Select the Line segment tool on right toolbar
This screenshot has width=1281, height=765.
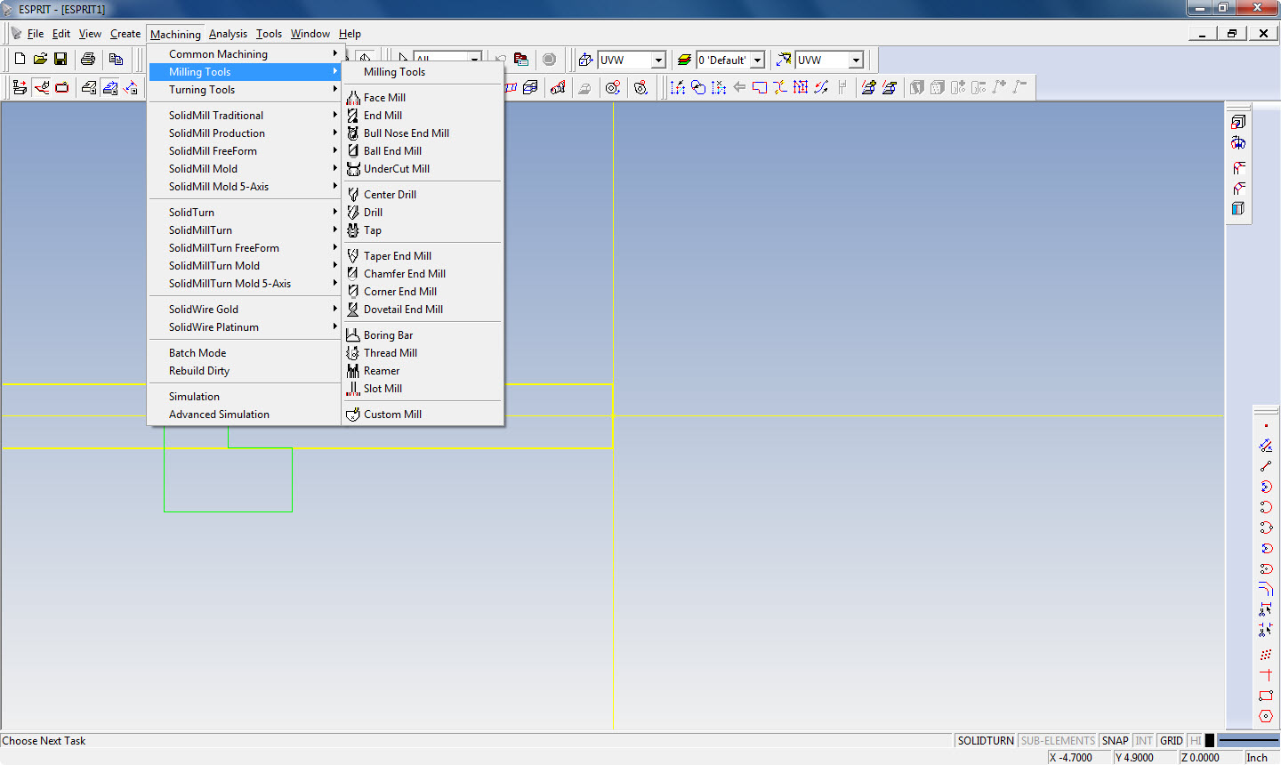[x=1266, y=466]
